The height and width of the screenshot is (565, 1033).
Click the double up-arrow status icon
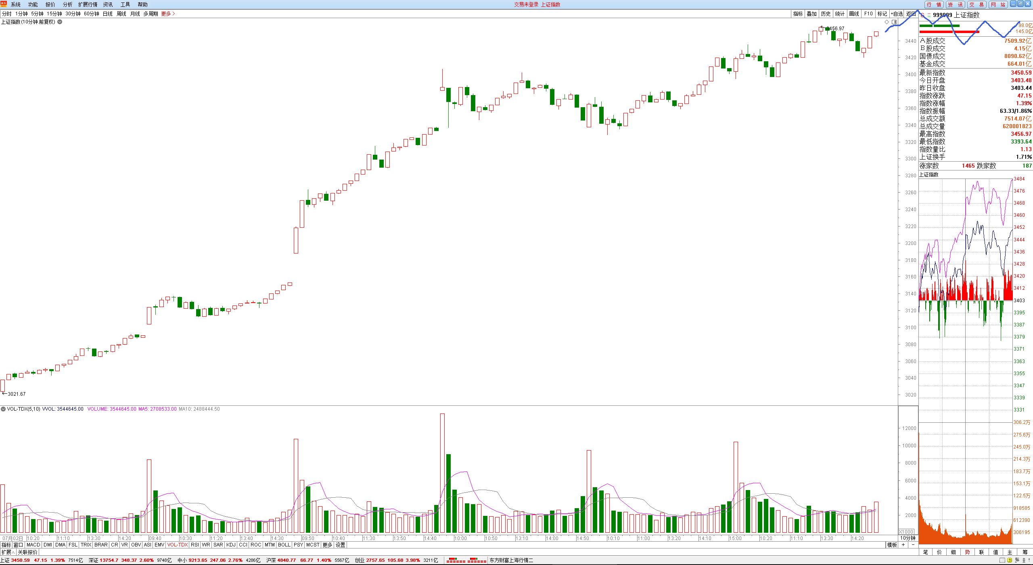pos(1024,560)
